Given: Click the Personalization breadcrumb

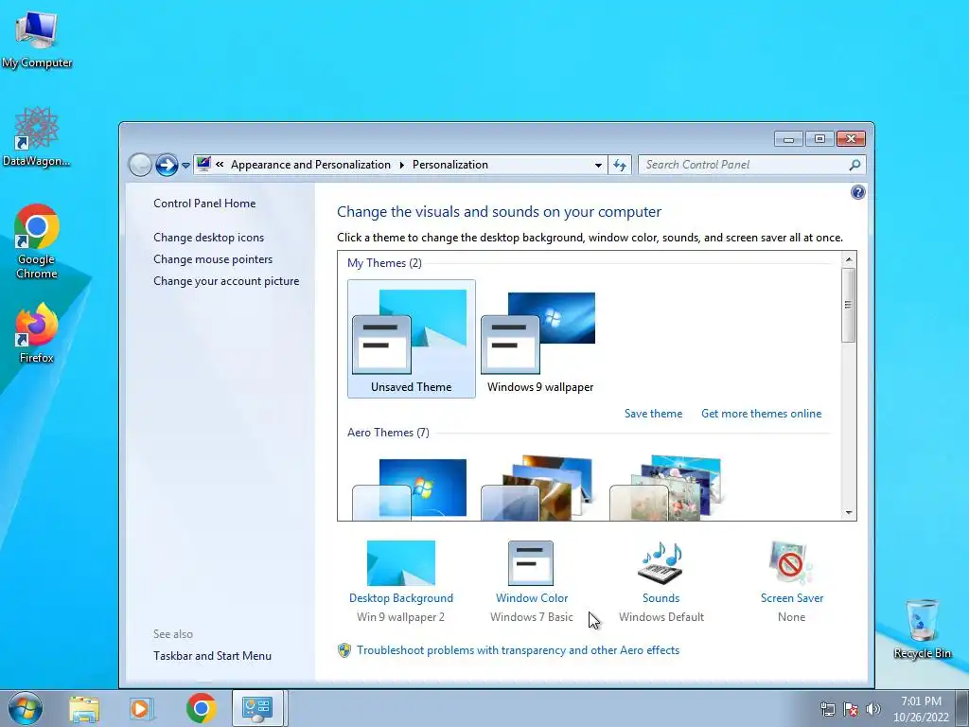Looking at the screenshot, I should [450, 165].
